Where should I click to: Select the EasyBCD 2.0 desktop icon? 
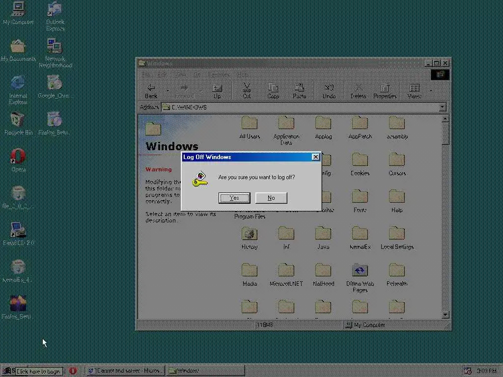[x=18, y=234]
